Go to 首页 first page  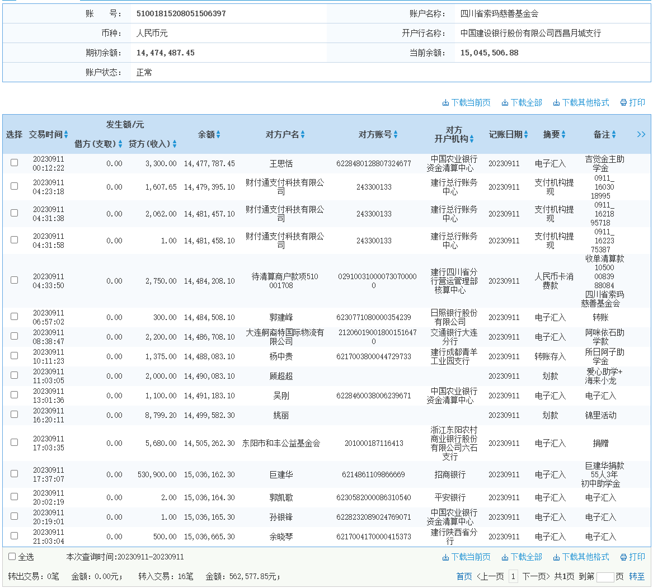tap(464, 576)
